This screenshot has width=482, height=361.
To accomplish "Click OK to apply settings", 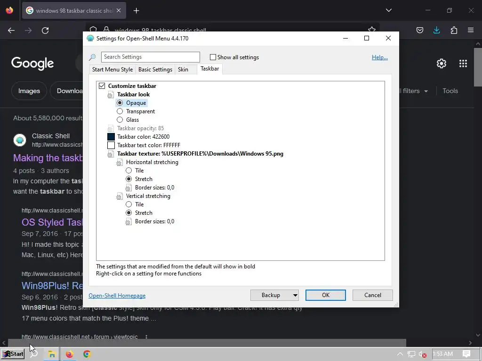I will pyautogui.click(x=326, y=295).
